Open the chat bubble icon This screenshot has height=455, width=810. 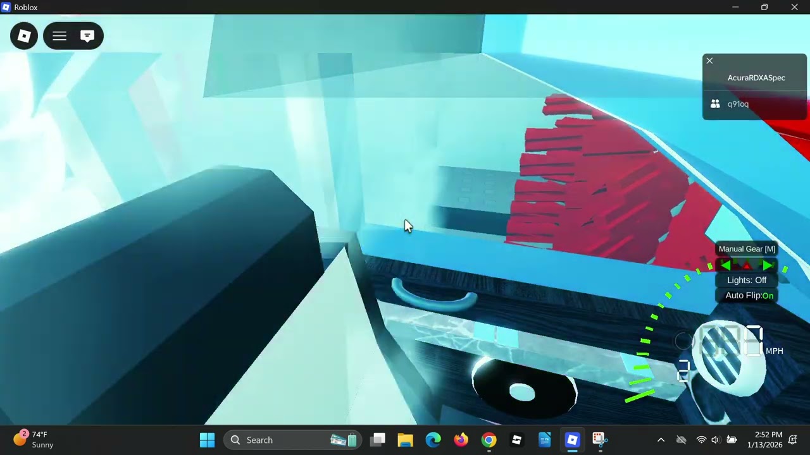click(87, 36)
